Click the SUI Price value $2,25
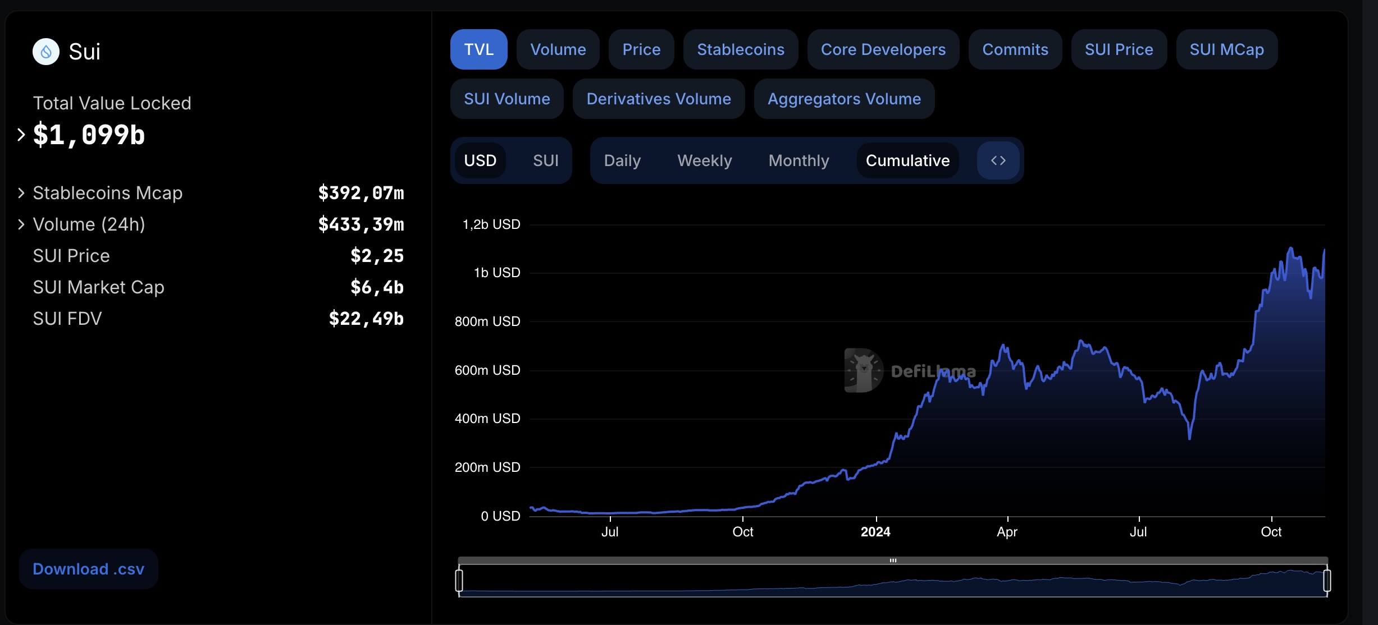Screen dimensions: 1378x625 click(377, 256)
